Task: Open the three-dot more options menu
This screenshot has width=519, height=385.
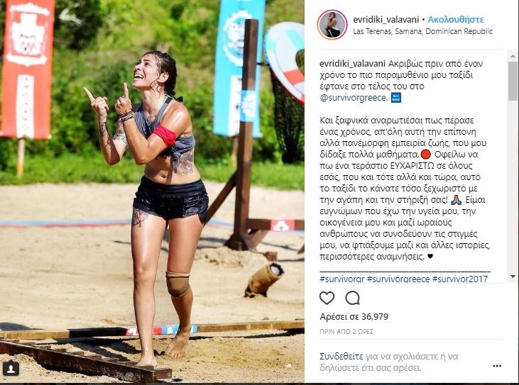Action: pyautogui.click(x=497, y=366)
